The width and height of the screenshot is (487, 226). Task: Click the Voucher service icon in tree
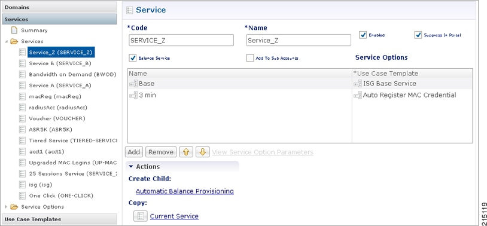coord(22,118)
